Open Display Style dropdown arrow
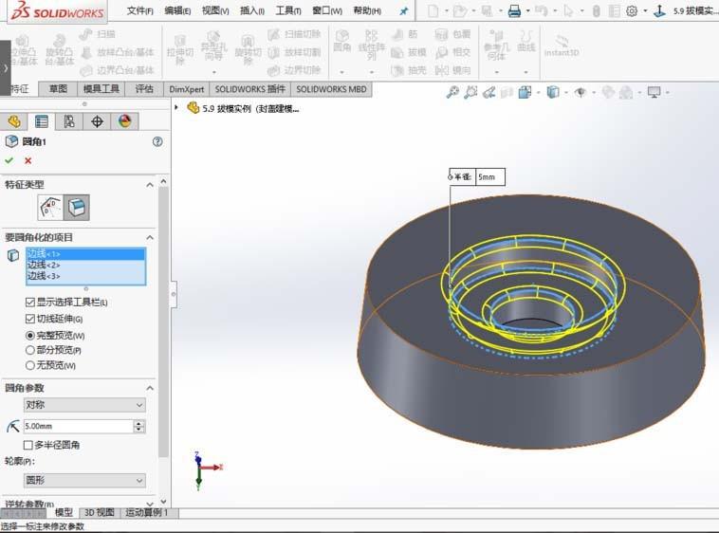This screenshot has height=533, width=719. pyautogui.click(x=566, y=93)
